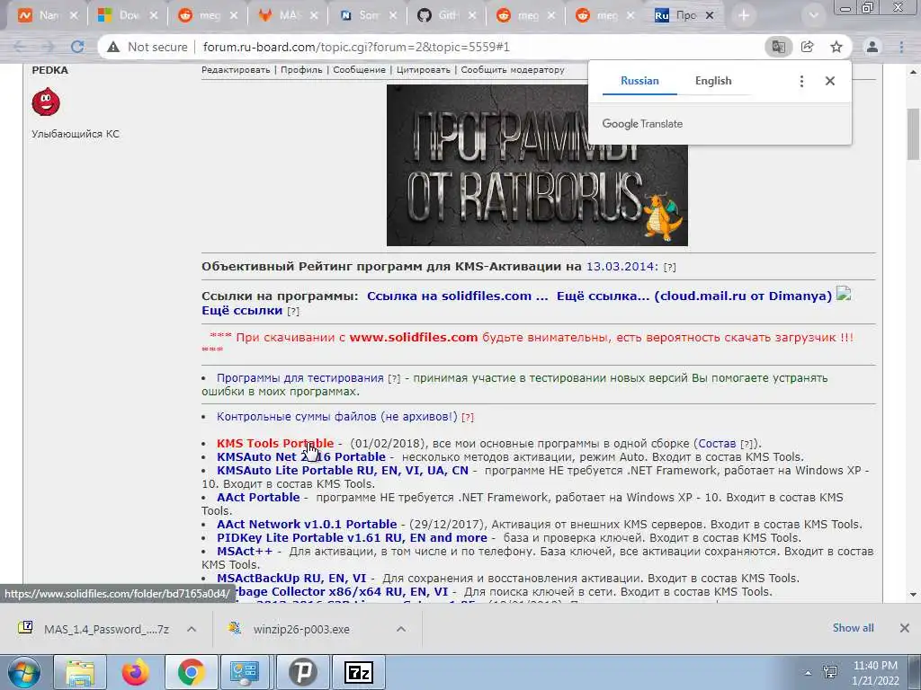Open the 7-Zip taskbar icon

[x=358, y=672]
